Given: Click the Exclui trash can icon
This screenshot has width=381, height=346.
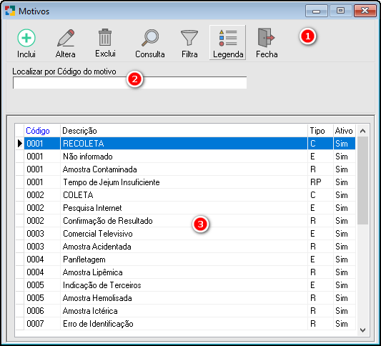Looking at the screenshot, I should pos(105,37).
